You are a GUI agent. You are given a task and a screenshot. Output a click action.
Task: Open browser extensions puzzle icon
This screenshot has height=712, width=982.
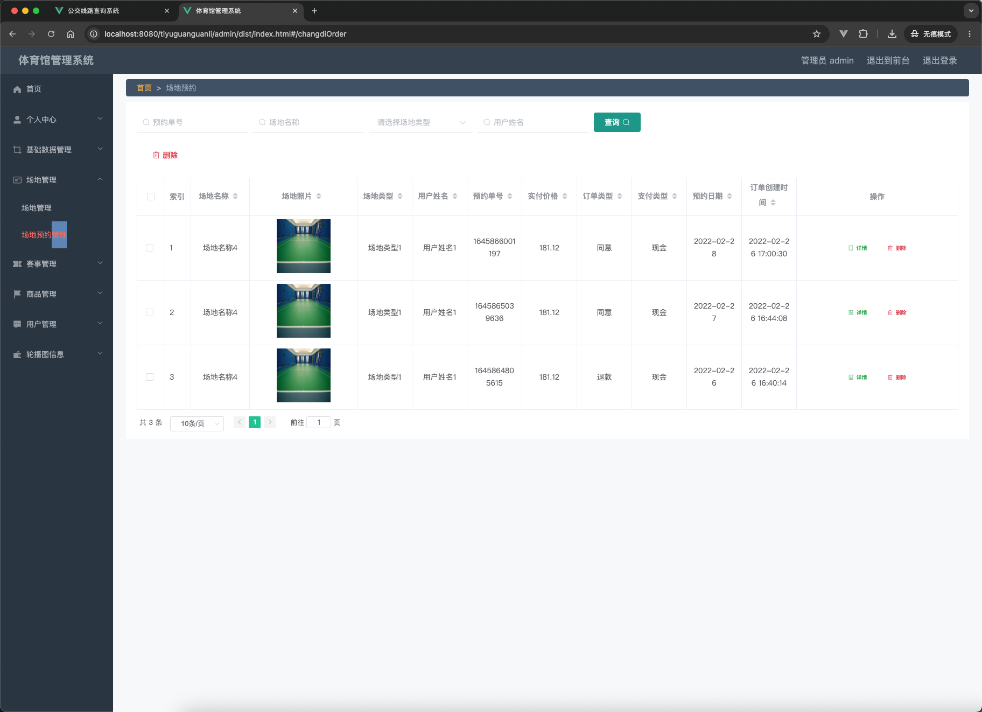point(863,34)
